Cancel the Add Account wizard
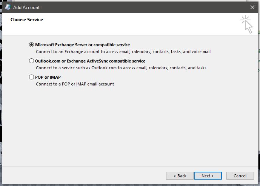The image size is (260, 186). click(x=240, y=176)
